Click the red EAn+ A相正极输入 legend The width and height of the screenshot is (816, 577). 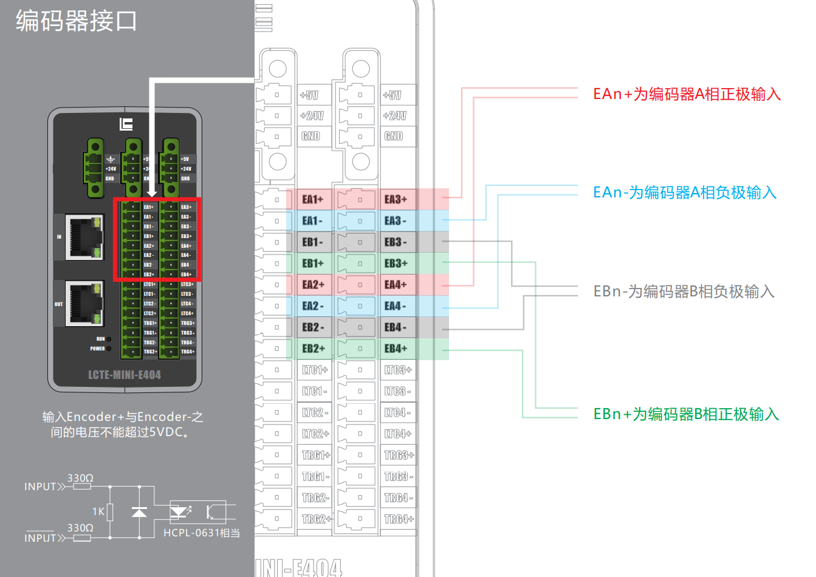click(x=687, y=94)
